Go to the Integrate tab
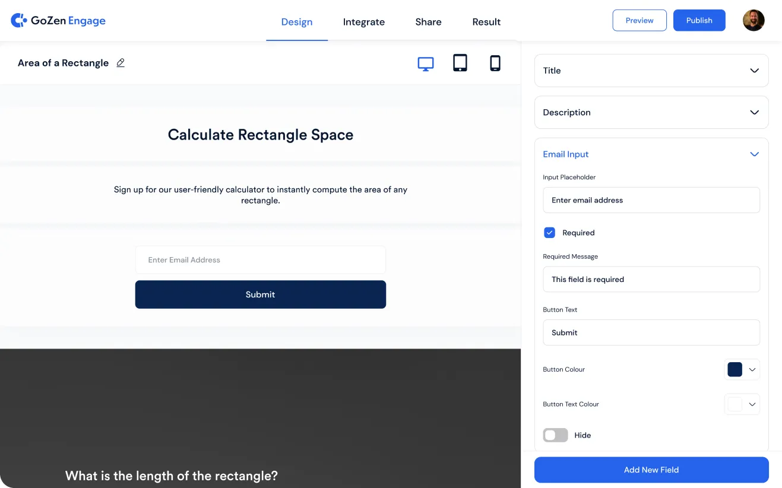Screen dimensions: 782x488 click(363, 22)
